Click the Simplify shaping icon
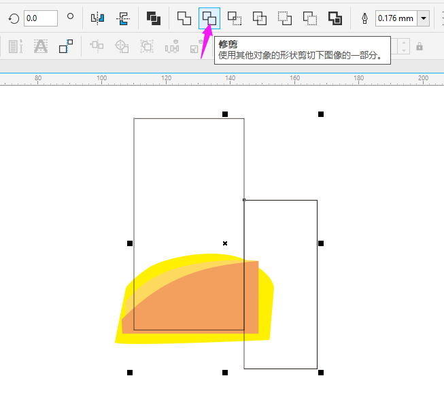The image size is (444, 410). point(260,18)
